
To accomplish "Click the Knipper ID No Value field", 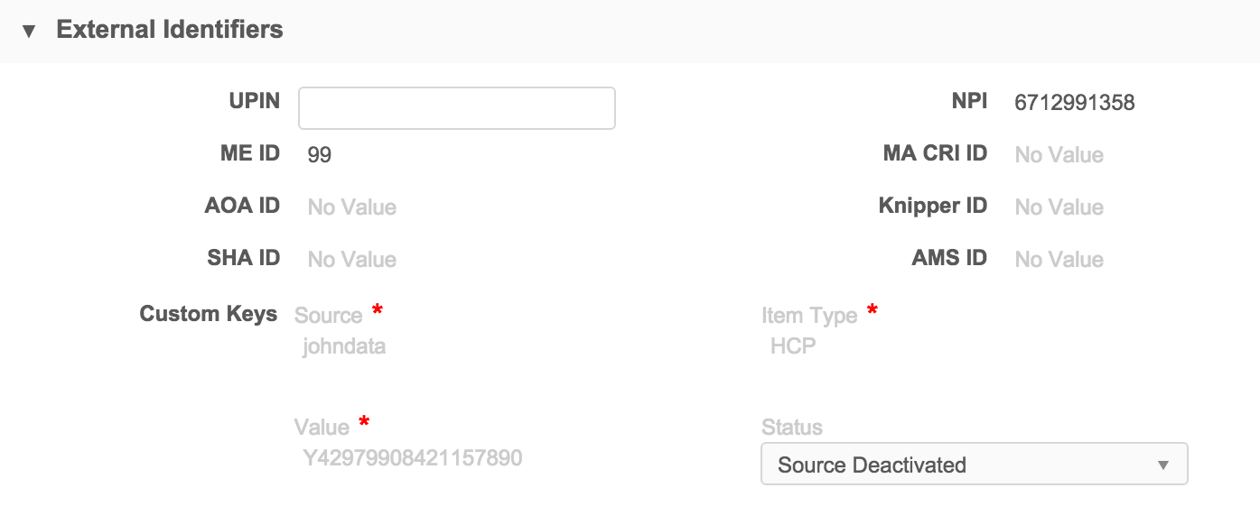I will coord(1059,207).
